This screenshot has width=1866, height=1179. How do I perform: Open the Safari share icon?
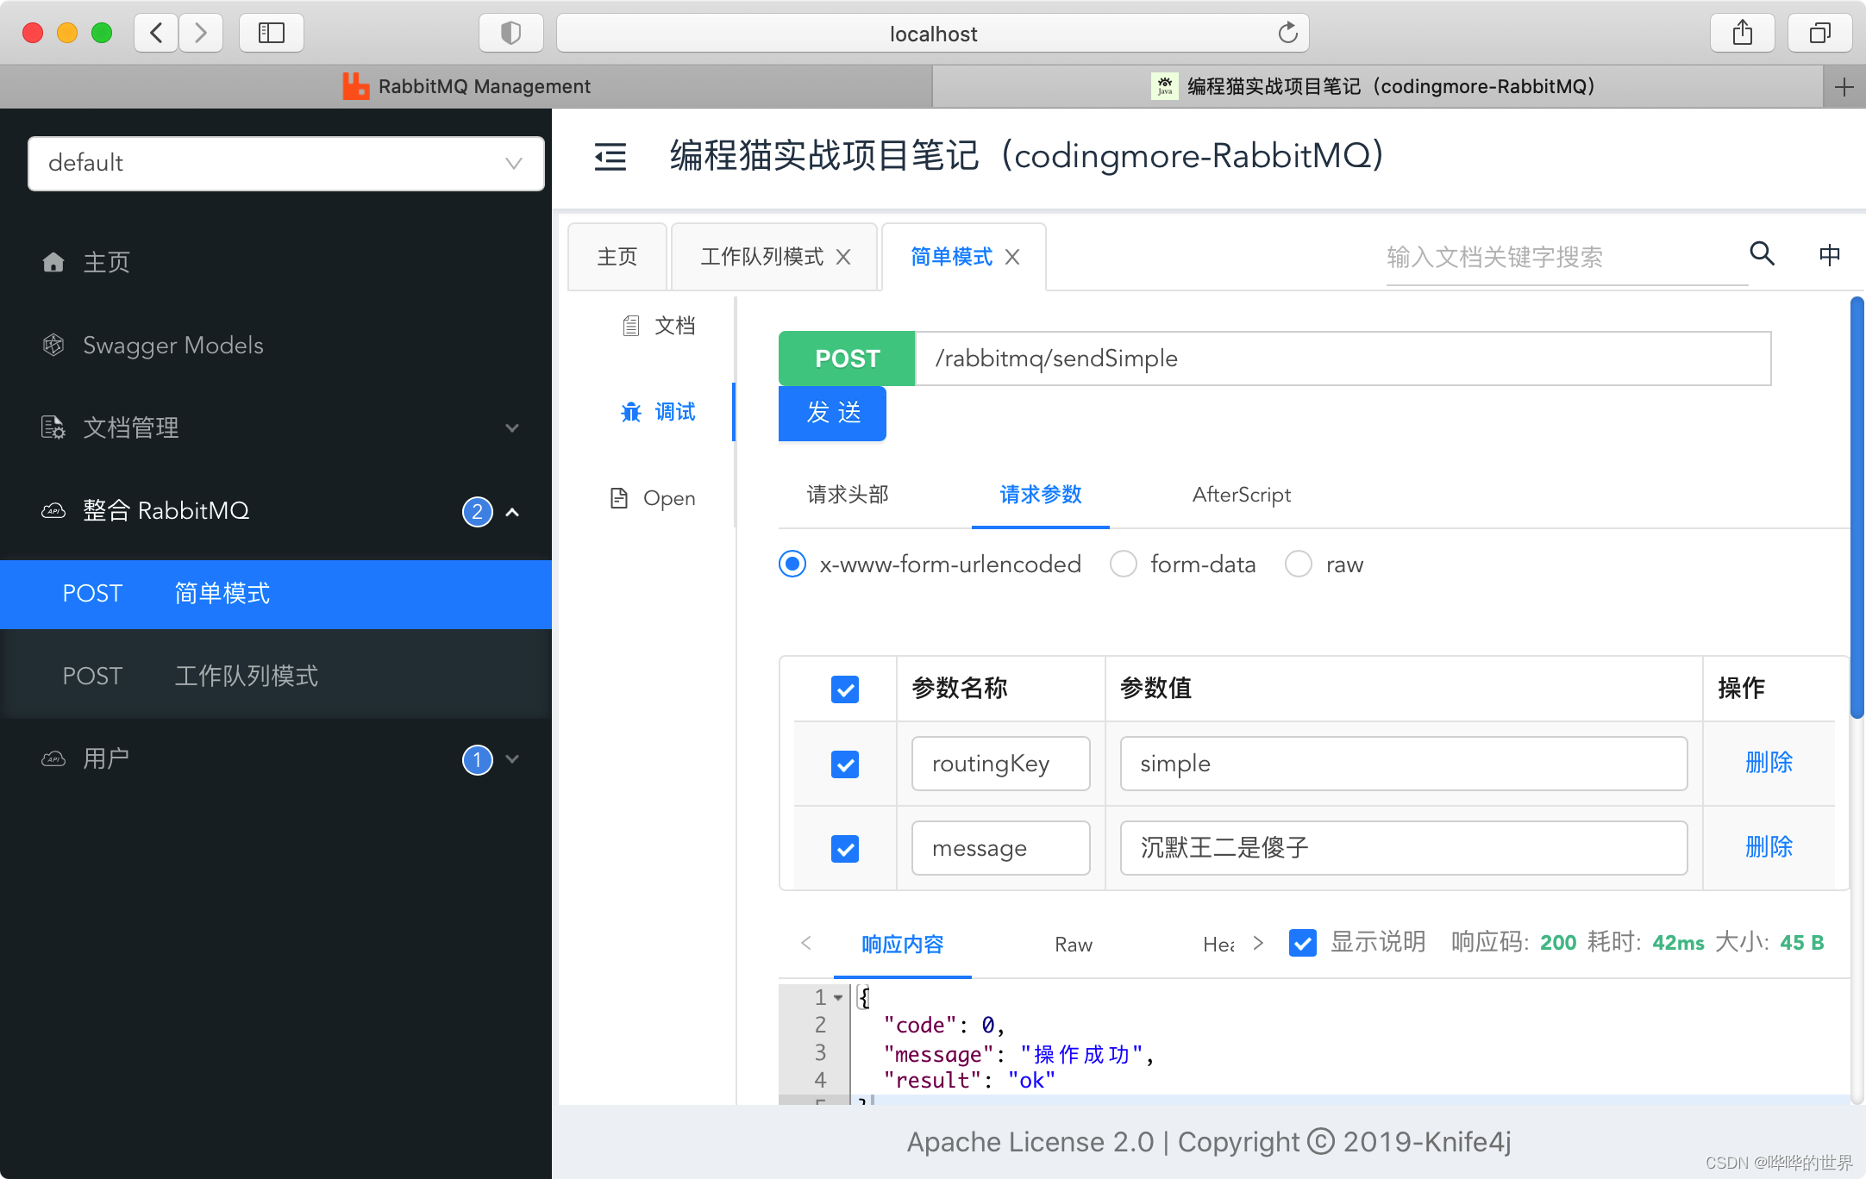(x=1743, y=34)
